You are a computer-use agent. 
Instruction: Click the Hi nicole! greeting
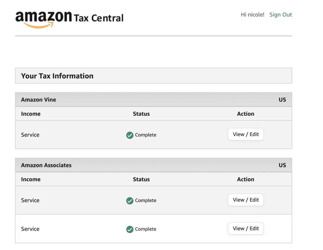(252, 15)
